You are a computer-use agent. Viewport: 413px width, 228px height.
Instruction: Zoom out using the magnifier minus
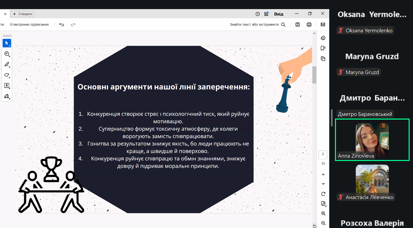click(323, 223)
